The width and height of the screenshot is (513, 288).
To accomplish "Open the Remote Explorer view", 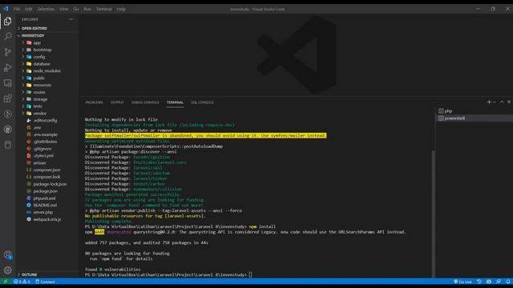I will coord(7,83).
